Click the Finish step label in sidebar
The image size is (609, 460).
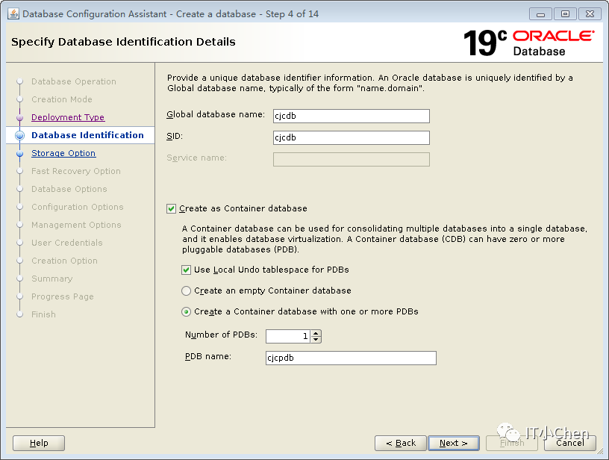pos(43,314)
